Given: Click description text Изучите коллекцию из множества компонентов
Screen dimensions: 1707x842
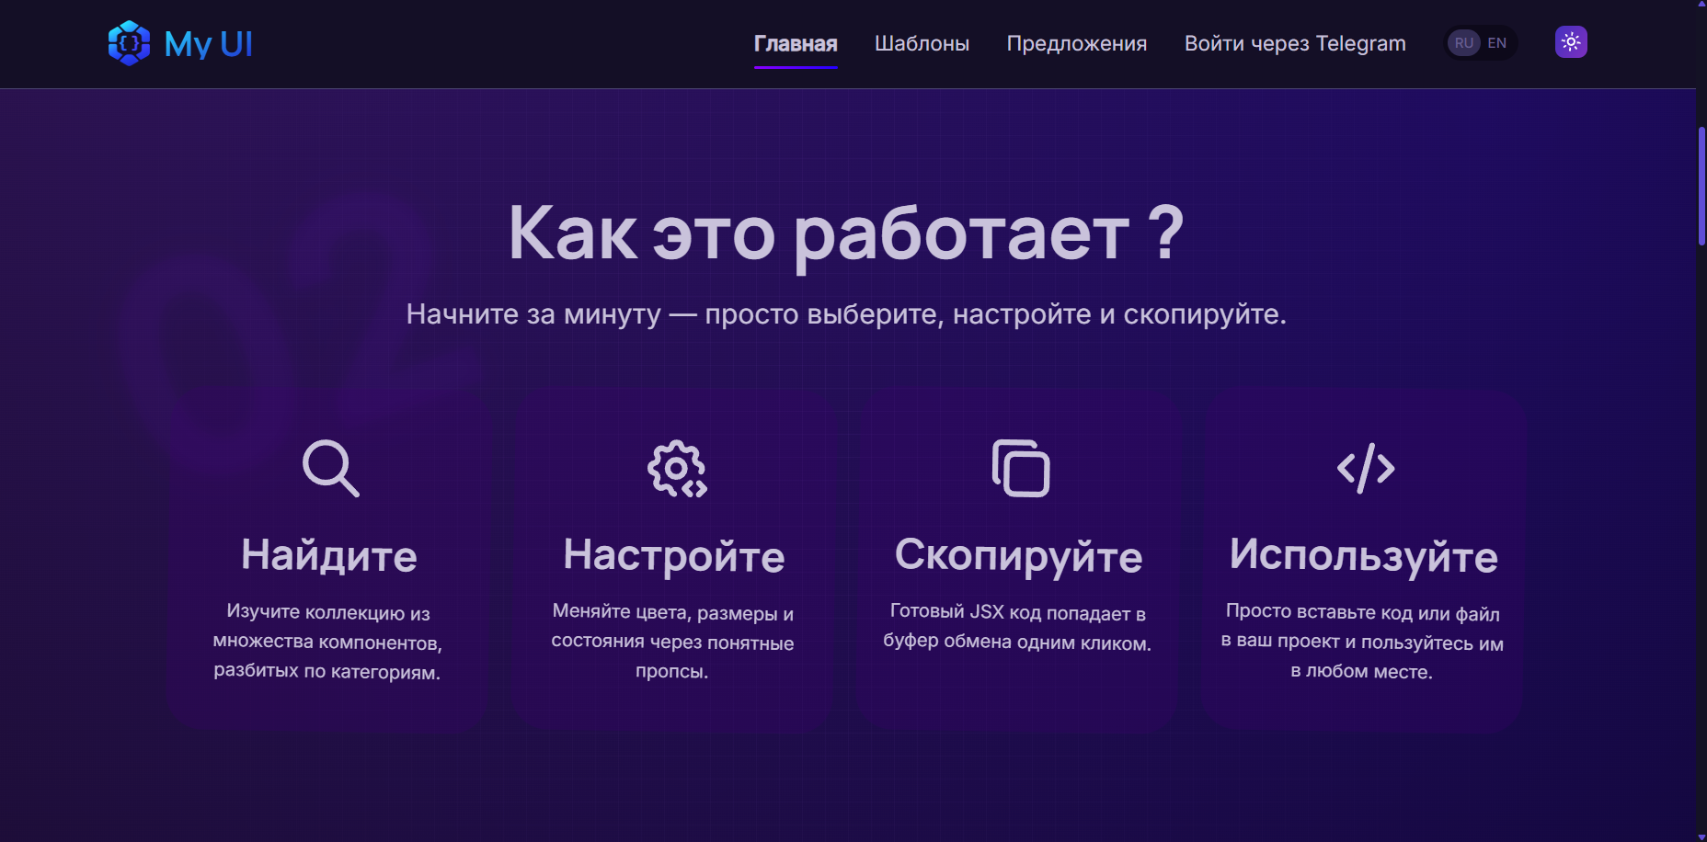Looking at the screenshot, I should (327, 642).
